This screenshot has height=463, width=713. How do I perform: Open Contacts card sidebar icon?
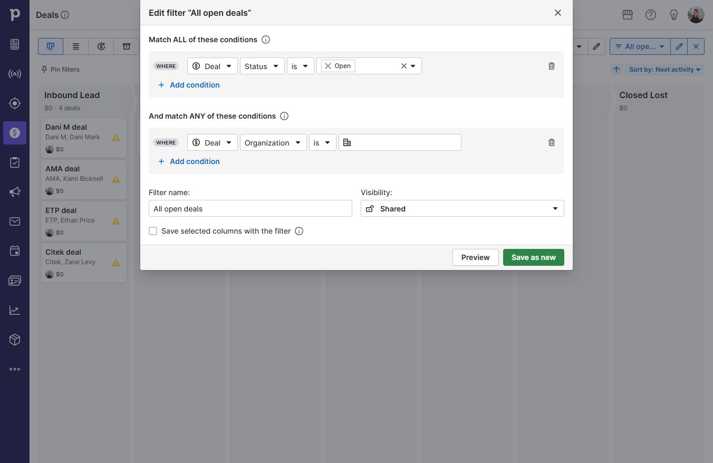15,281
